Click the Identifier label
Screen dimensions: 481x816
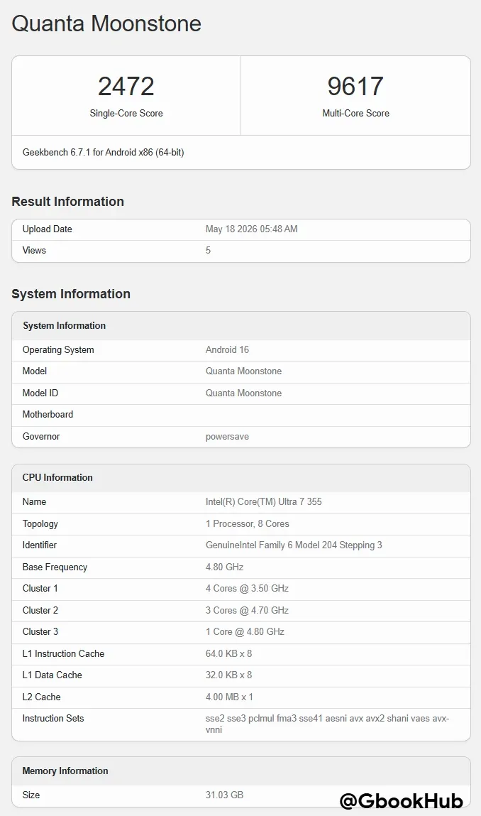click(x=40, y=545)
